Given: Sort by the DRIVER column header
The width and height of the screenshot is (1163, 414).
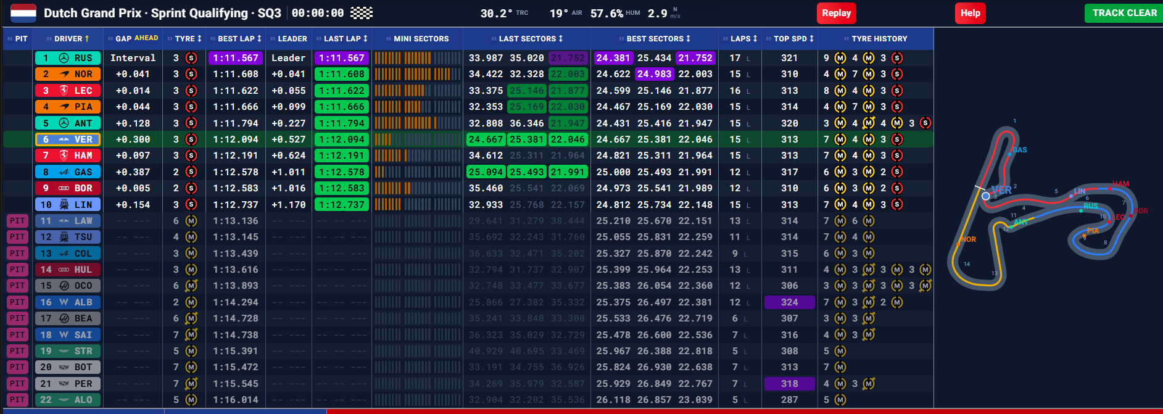Looking at the screenshot, I should pyautogui.click(x=68, y=38).
